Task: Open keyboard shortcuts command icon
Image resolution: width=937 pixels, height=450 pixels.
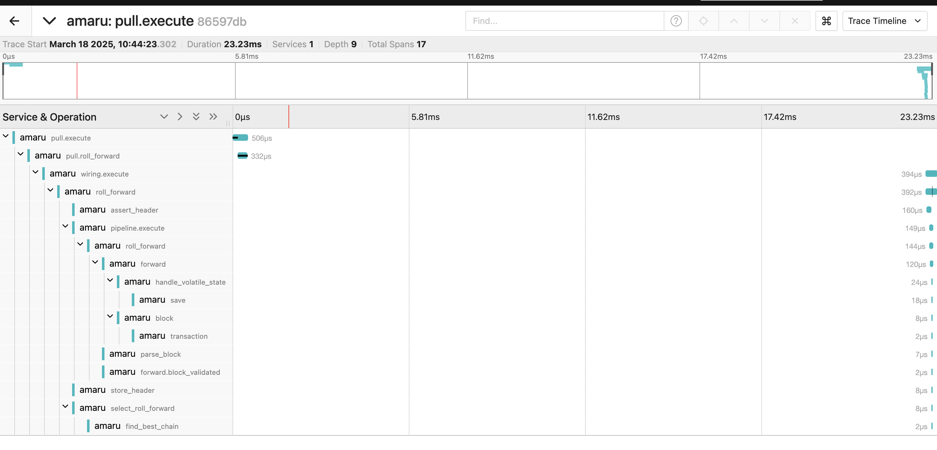Action: tap(826, 21)
